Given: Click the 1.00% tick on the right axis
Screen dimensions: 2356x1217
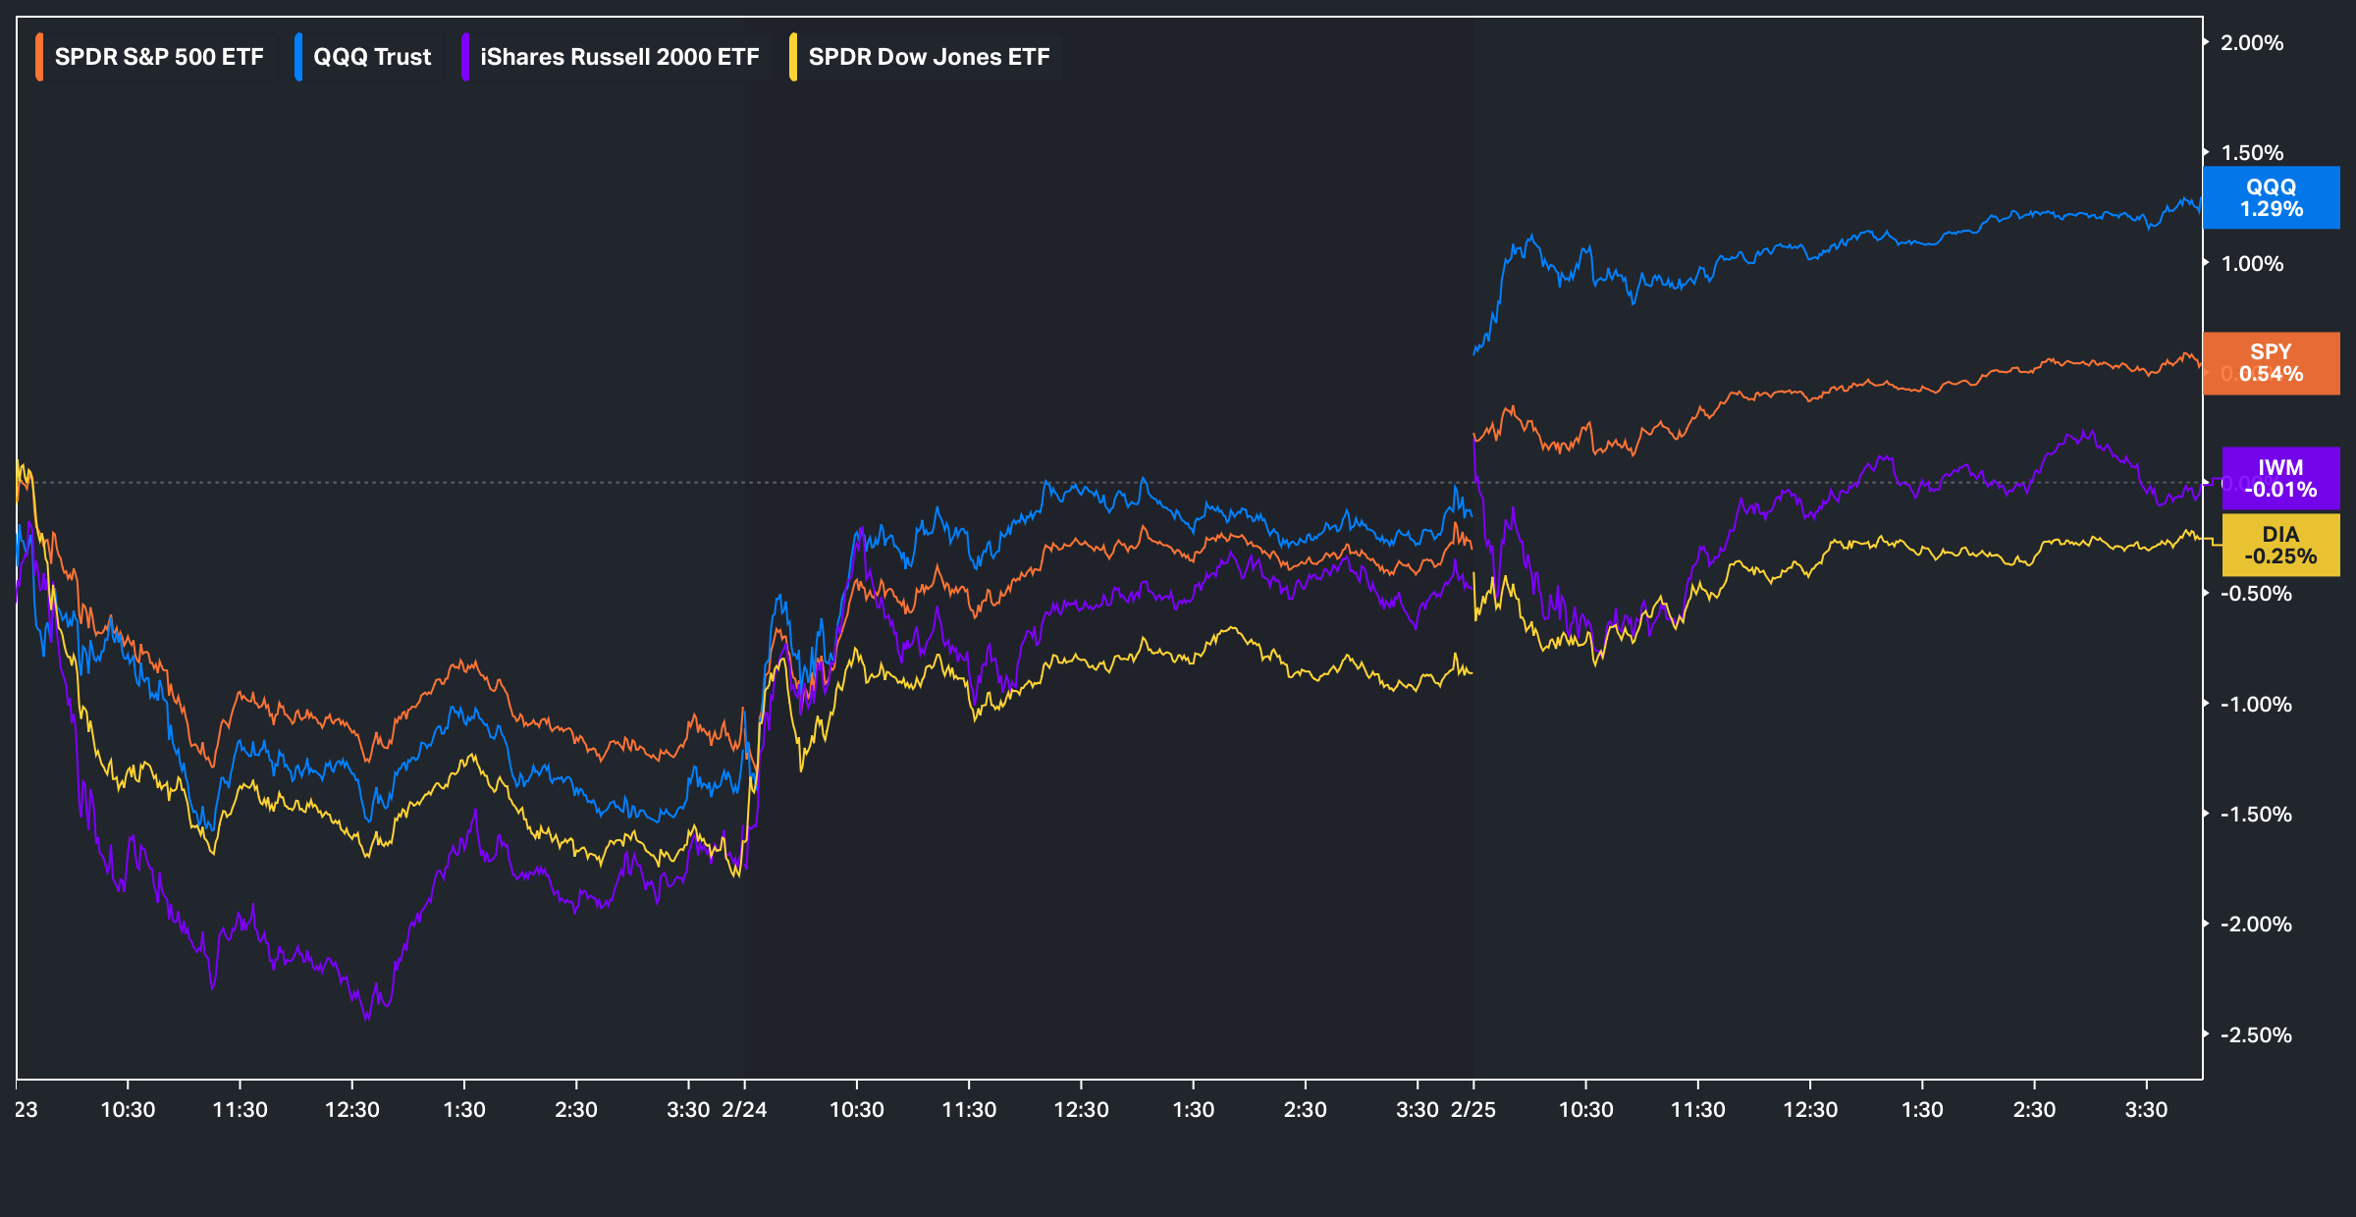Looking at the screenshot, I should 2252,264.
